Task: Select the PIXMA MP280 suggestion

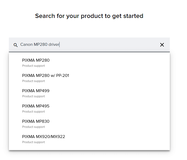Action: point(36,60)
